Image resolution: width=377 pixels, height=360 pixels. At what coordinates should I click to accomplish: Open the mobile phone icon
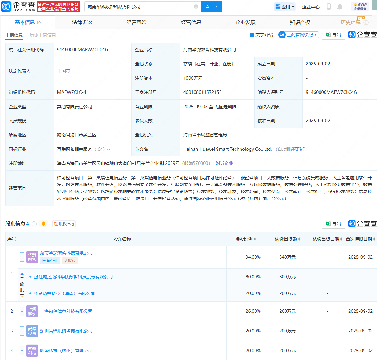point(329,7)
